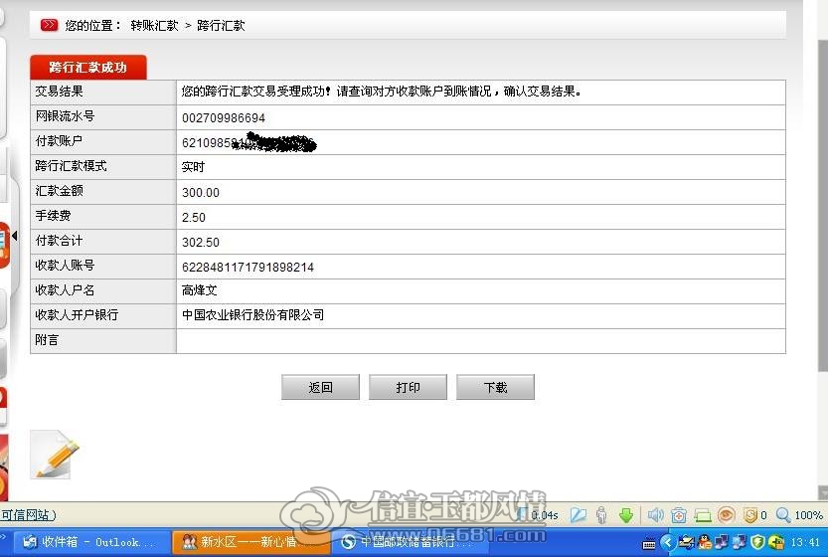Click the green download arrow in status bar
The image size is (828, 557).
pyautogui.click(x=626, y=515)
